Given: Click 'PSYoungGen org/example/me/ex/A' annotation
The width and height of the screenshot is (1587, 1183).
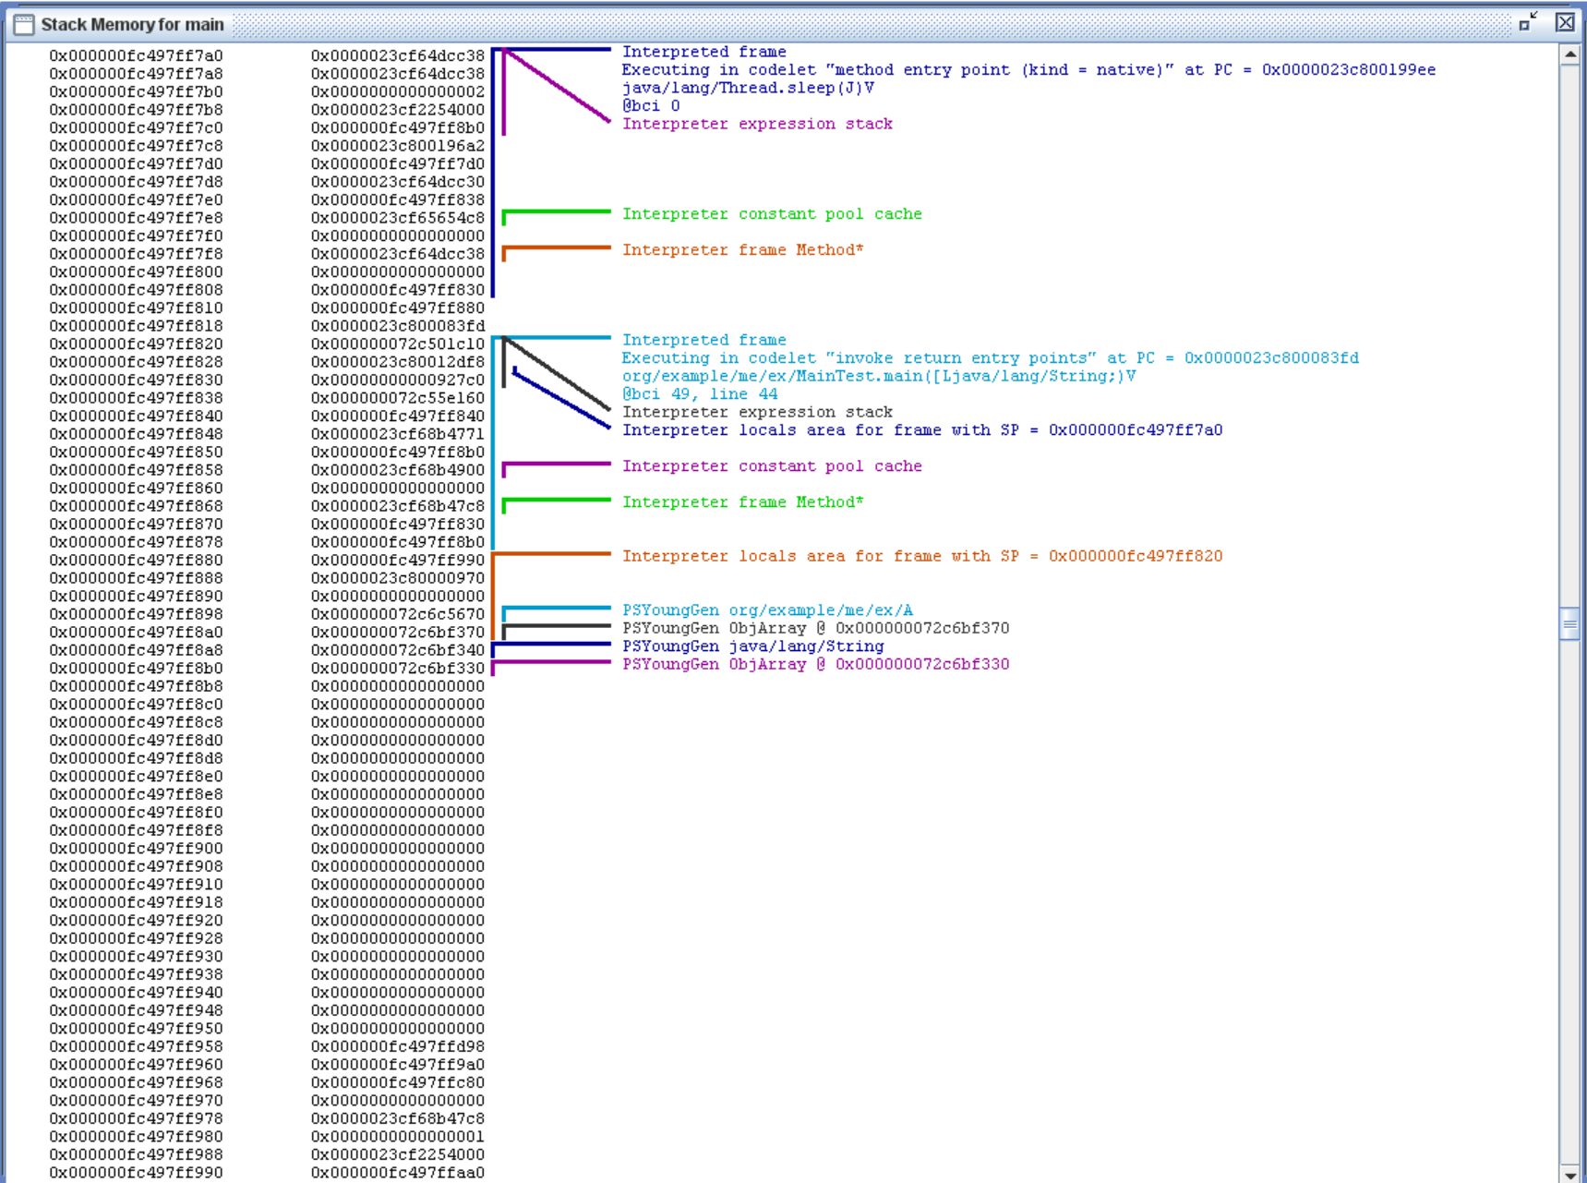Looking at the screenshot, I should (767, 610).
